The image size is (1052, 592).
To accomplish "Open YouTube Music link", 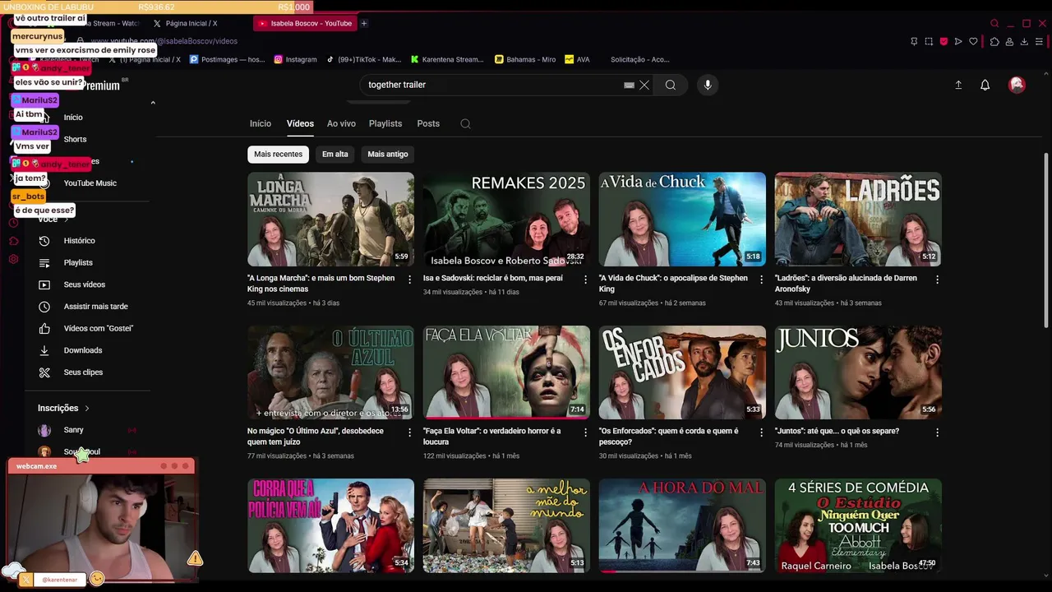I will 90,183.
